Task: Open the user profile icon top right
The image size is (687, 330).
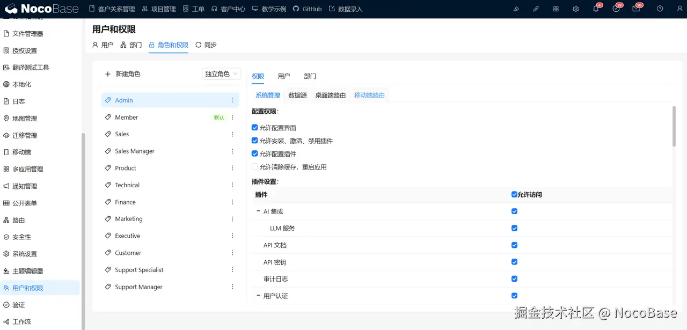Action: tap(679, 9)
